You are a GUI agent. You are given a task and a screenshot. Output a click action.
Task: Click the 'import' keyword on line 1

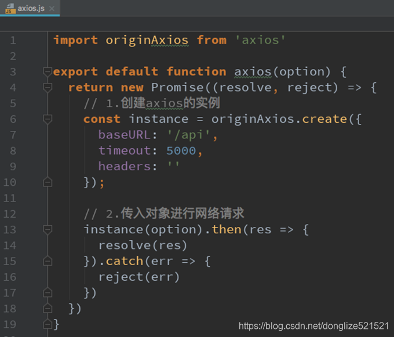76,40
